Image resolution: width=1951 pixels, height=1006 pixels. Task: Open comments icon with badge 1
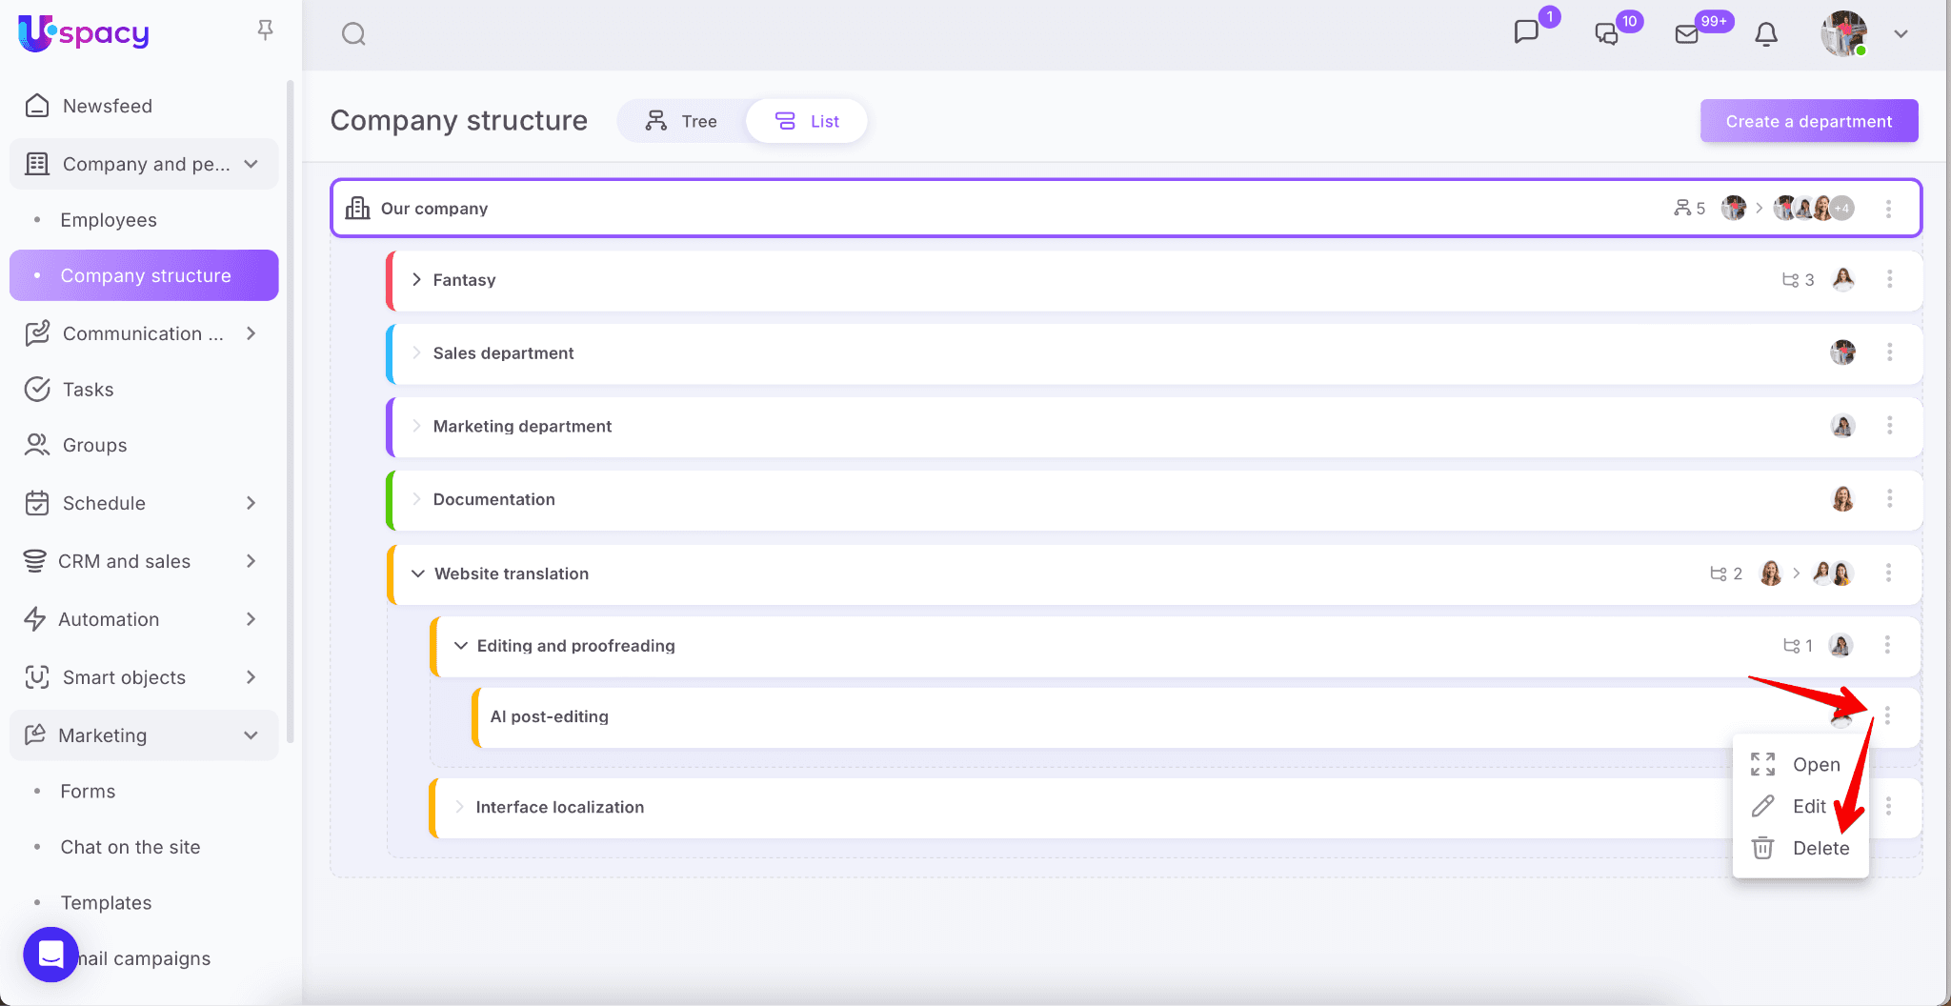pyautogui.click(x=1526, y=32)
